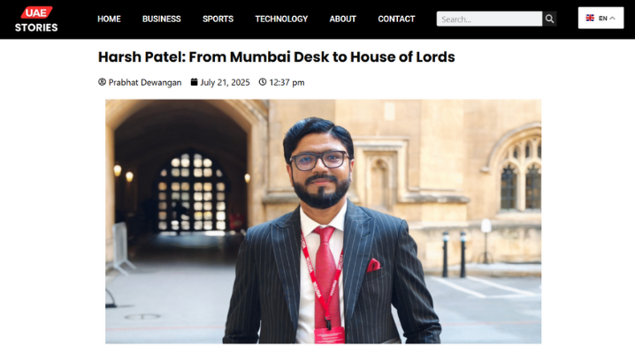Click the 12:37 pm timestamp
Image resolution: width=635 pixels, height=353 pixels.
pyautogui.click(x=287, y=82)
